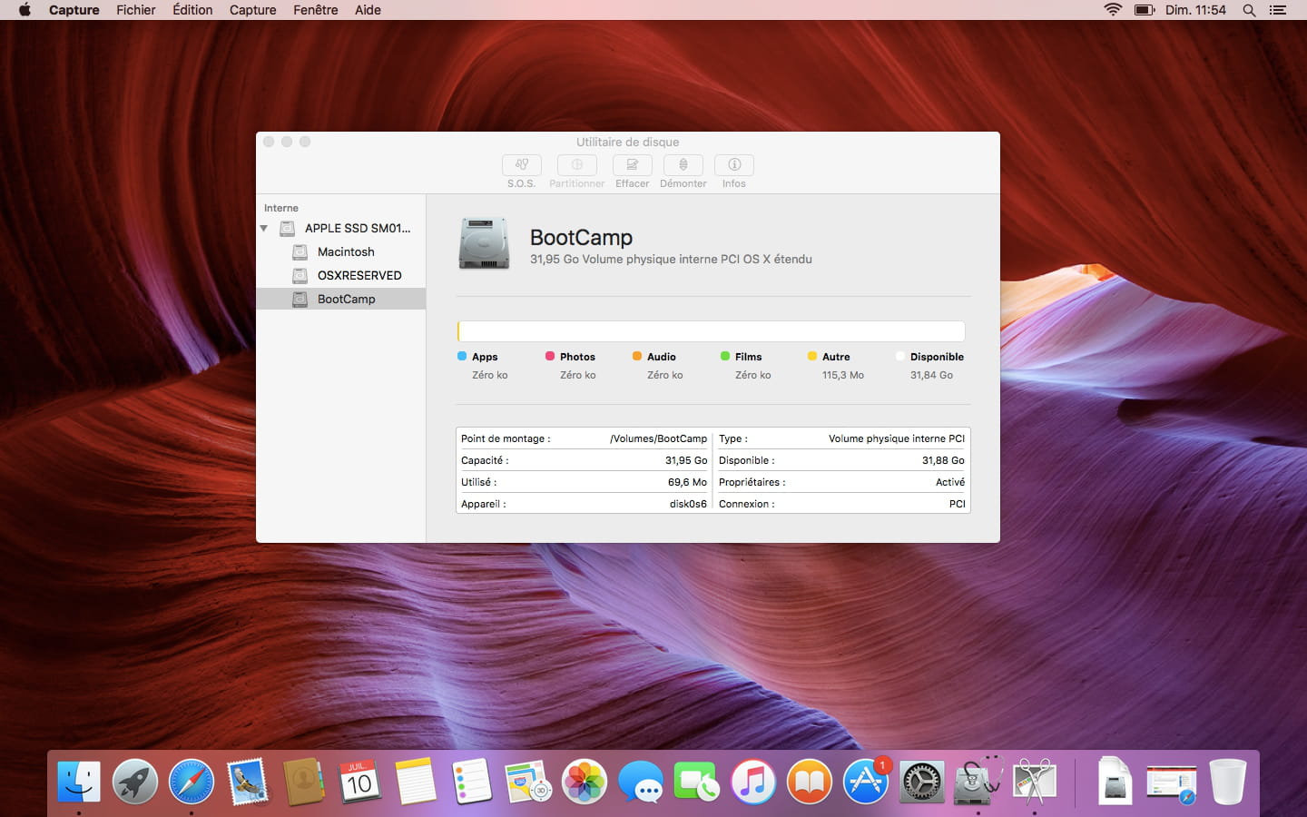Click the clock showing Dim. 11:54
Screen dimensions: 1307x817
pos(1195,10)
